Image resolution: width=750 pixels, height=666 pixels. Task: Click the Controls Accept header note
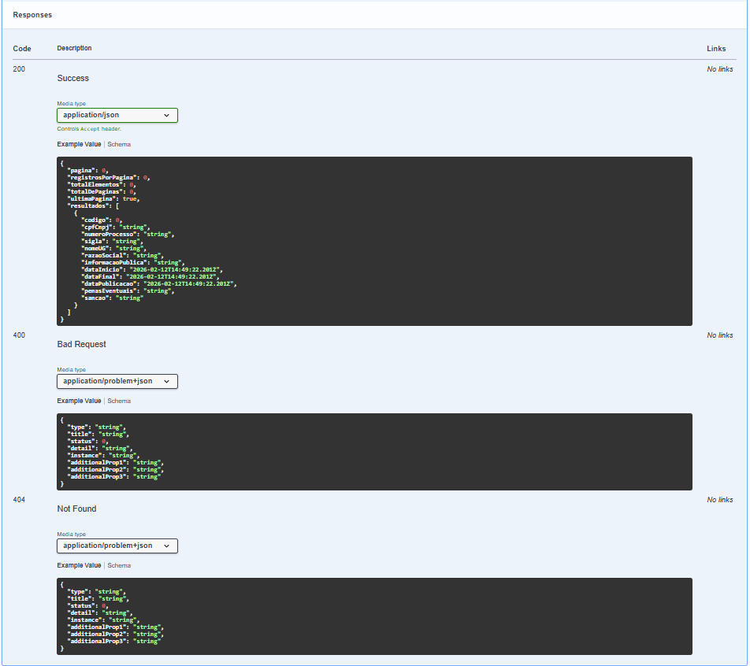(x=90, y=129)
